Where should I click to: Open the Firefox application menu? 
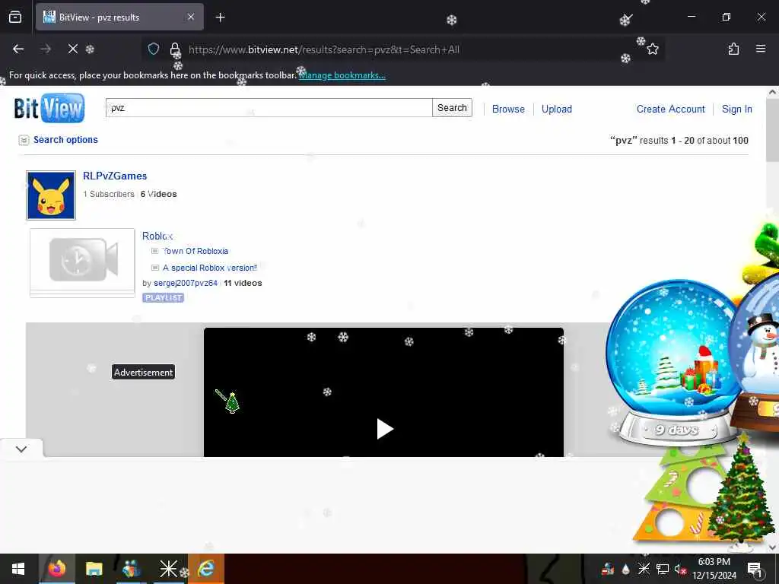[x=761, y=49]
